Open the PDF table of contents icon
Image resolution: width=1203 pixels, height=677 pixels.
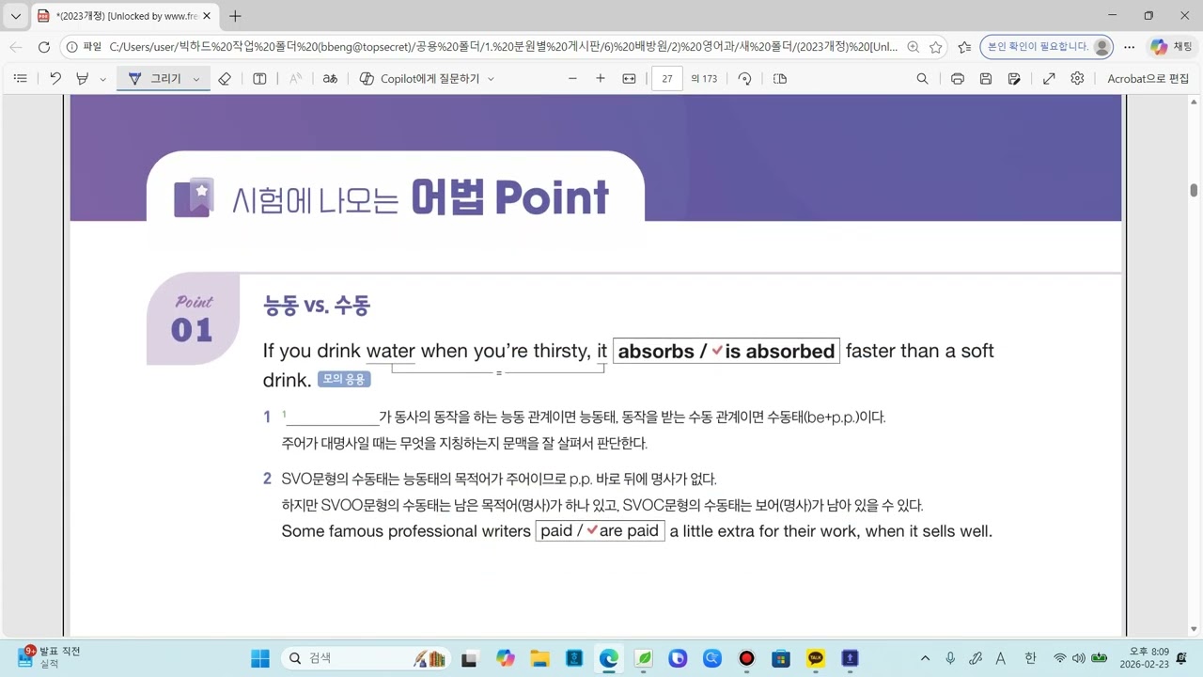(x=21, y=79)
